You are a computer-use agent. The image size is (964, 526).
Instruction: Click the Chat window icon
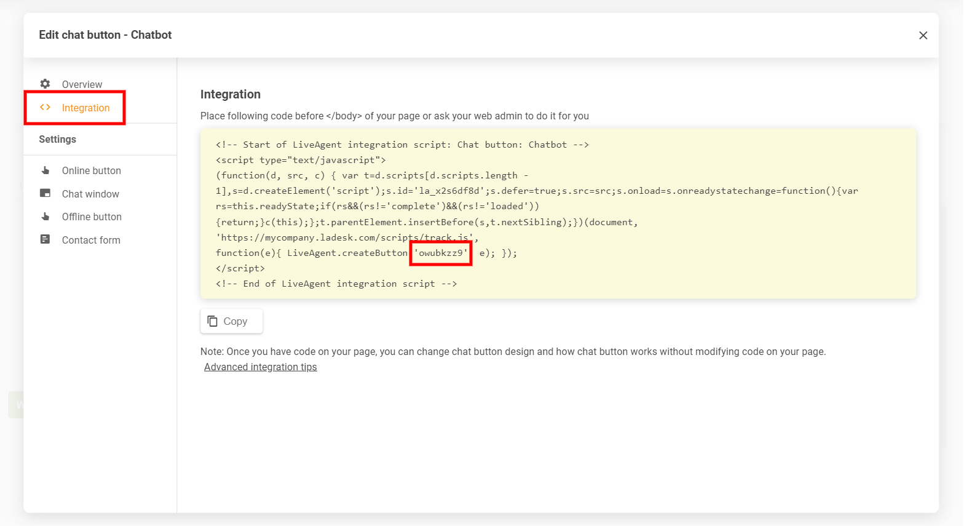45,193
